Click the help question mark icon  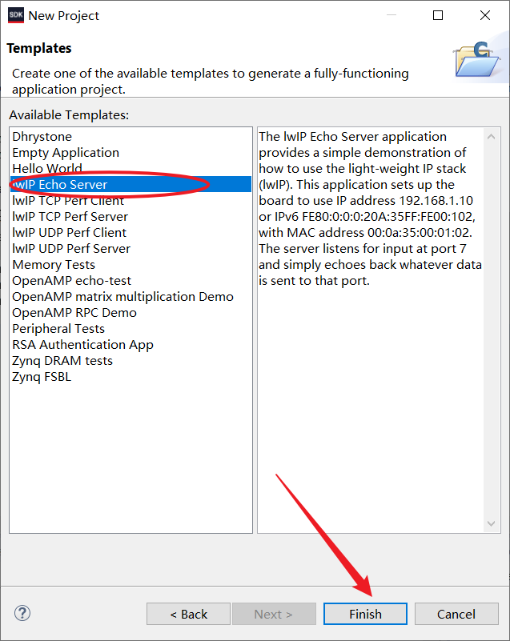(22, 613)
